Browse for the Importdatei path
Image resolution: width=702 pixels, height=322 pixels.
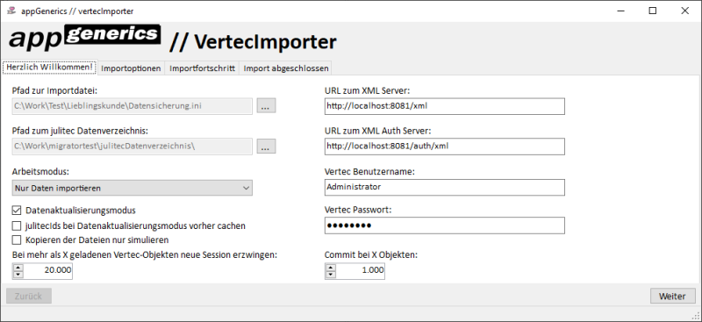point(266,106)
